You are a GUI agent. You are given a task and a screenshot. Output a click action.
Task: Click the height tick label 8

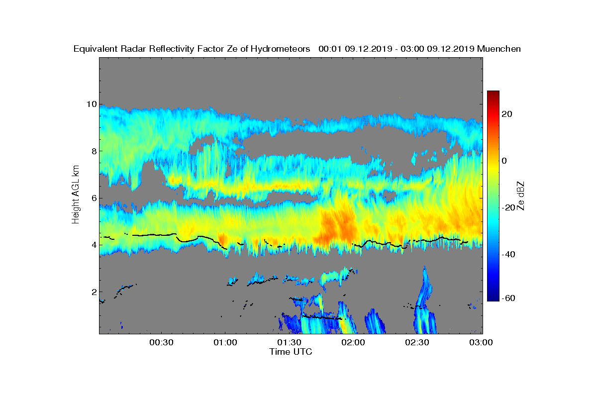pyautogui.click(x=93, y=151)
